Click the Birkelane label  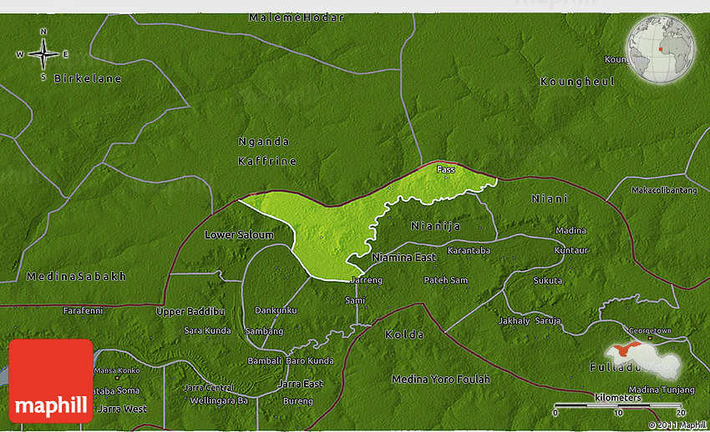(x=88, y=79)
